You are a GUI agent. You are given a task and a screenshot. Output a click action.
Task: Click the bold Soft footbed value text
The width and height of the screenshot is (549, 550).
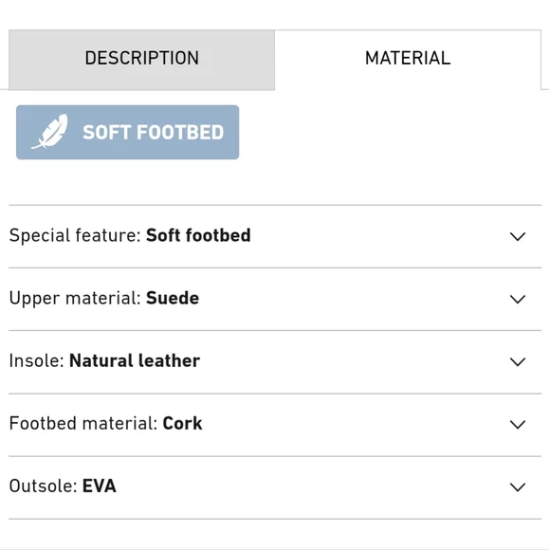coord(198,235)
